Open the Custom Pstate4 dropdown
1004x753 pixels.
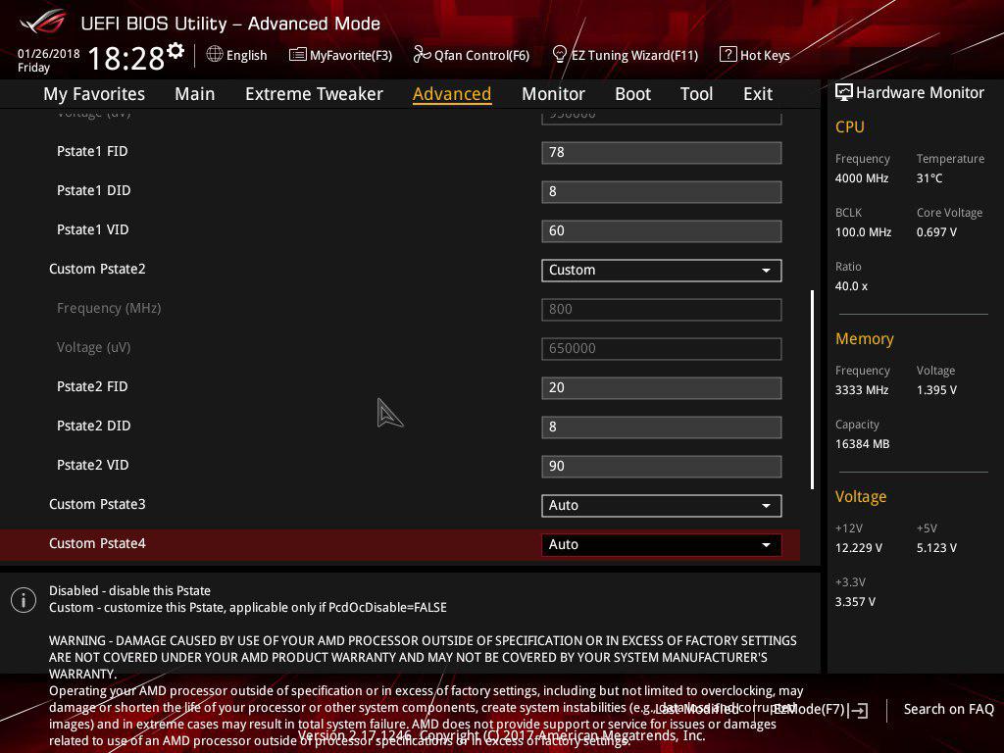click(662, 545)
